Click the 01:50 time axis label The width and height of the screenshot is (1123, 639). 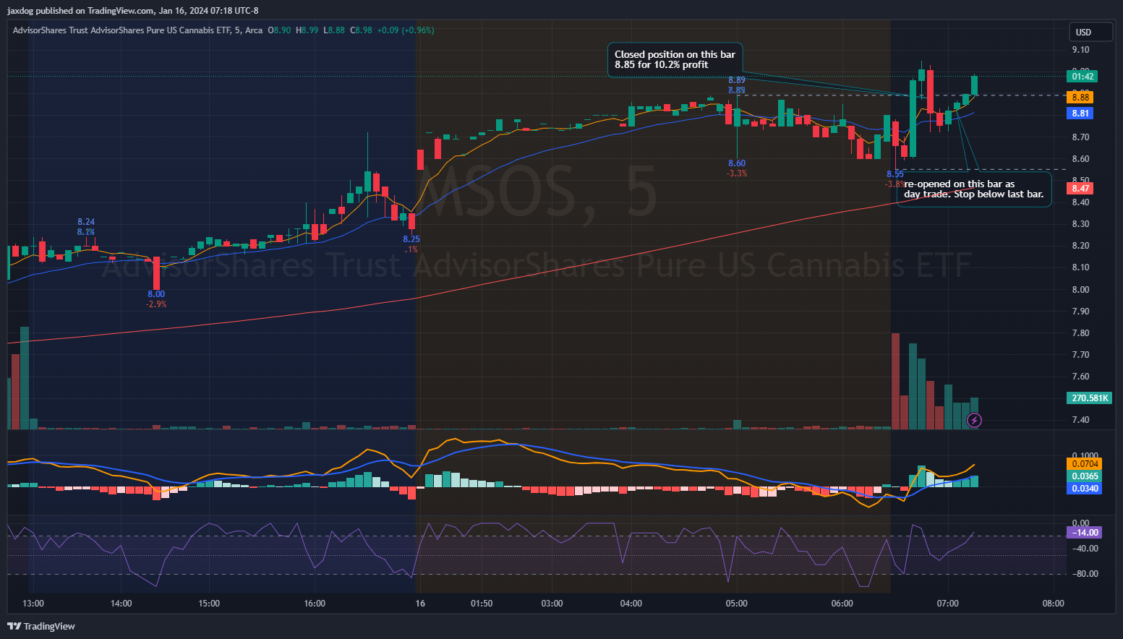point(482,604)
